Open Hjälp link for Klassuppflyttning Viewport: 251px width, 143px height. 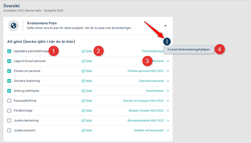(87, 101)
